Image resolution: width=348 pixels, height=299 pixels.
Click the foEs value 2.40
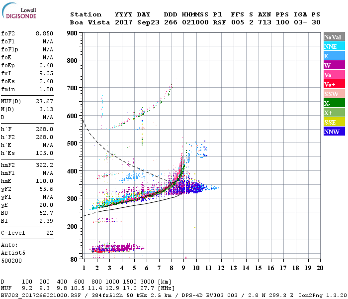(46, 81)
